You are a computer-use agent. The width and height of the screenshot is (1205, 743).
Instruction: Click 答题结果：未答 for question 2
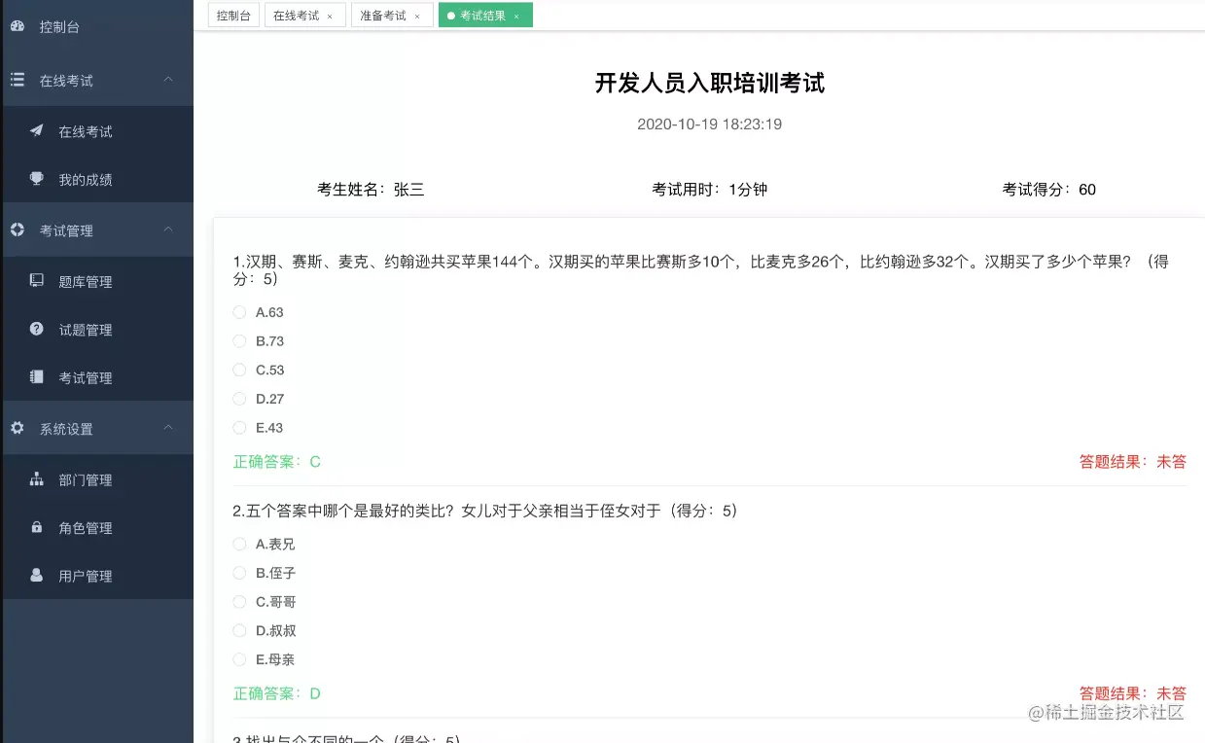1133,693
